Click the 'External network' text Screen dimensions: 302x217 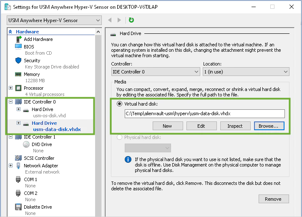point(43,172)
